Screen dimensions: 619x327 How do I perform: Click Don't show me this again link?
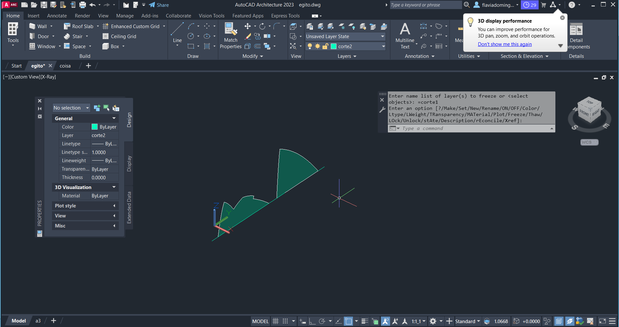[x=505, y=44]
